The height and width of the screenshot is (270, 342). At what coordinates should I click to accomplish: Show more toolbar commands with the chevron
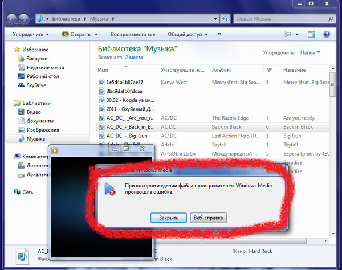tap(219, 34)
